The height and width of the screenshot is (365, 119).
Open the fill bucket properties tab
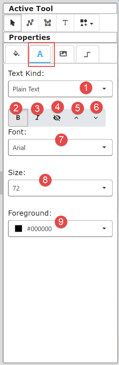[16, 54]
